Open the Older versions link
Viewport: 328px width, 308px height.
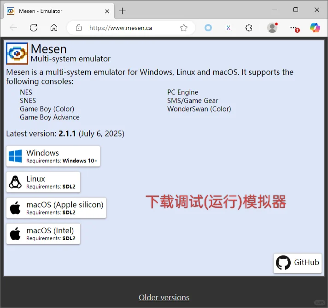[164, 297]
